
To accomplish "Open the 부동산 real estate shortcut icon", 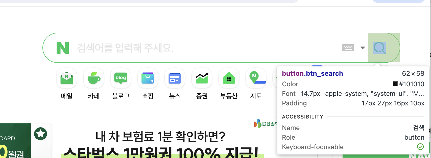I will (229, 78).
